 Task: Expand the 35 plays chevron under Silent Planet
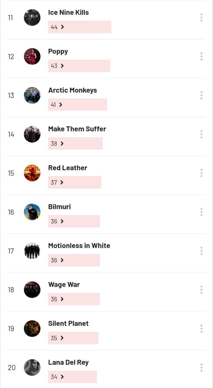62,338
